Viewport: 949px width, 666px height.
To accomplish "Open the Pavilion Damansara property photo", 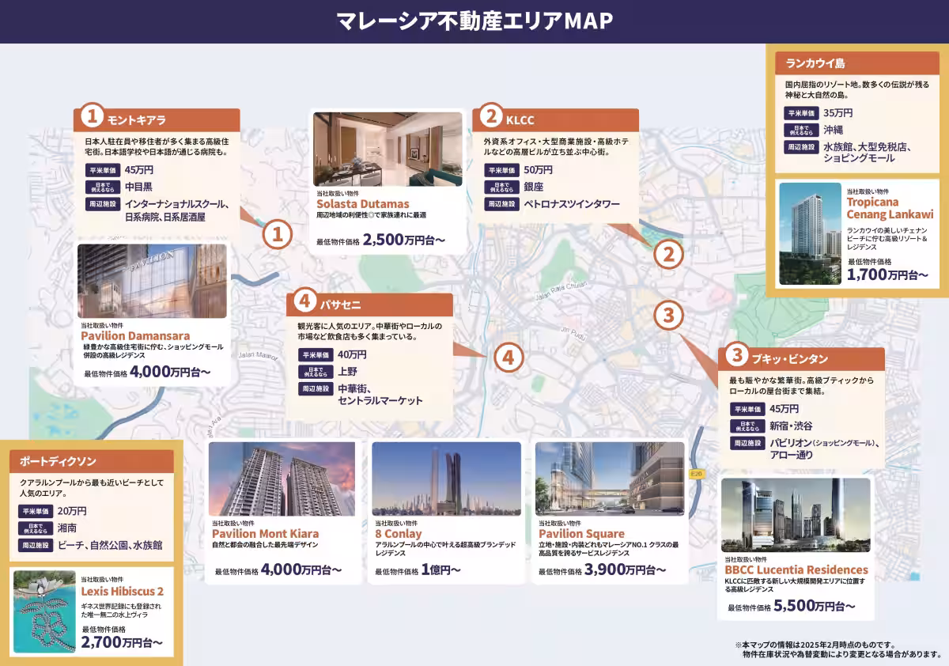I will click(152, 281).
